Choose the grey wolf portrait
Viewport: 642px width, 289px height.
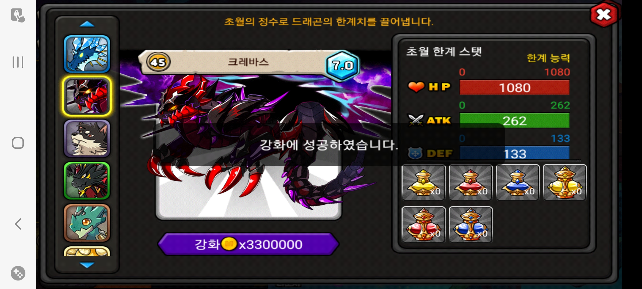[87, 139]
